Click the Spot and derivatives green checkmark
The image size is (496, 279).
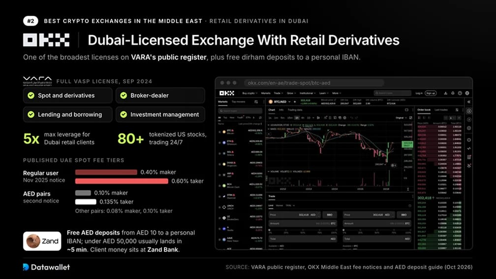[x=31, y=96]
